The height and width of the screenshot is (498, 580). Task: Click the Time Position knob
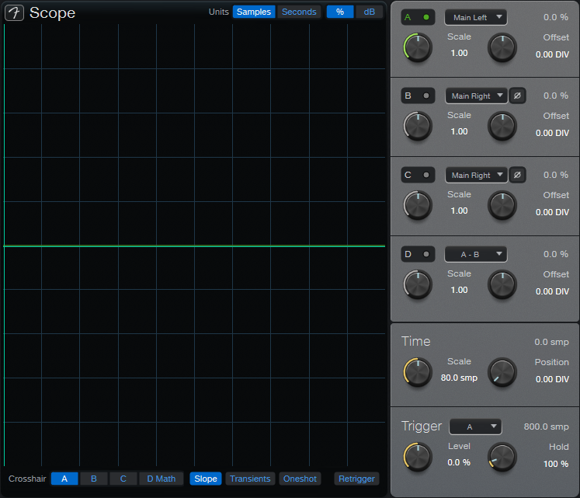tap(502, 372)
